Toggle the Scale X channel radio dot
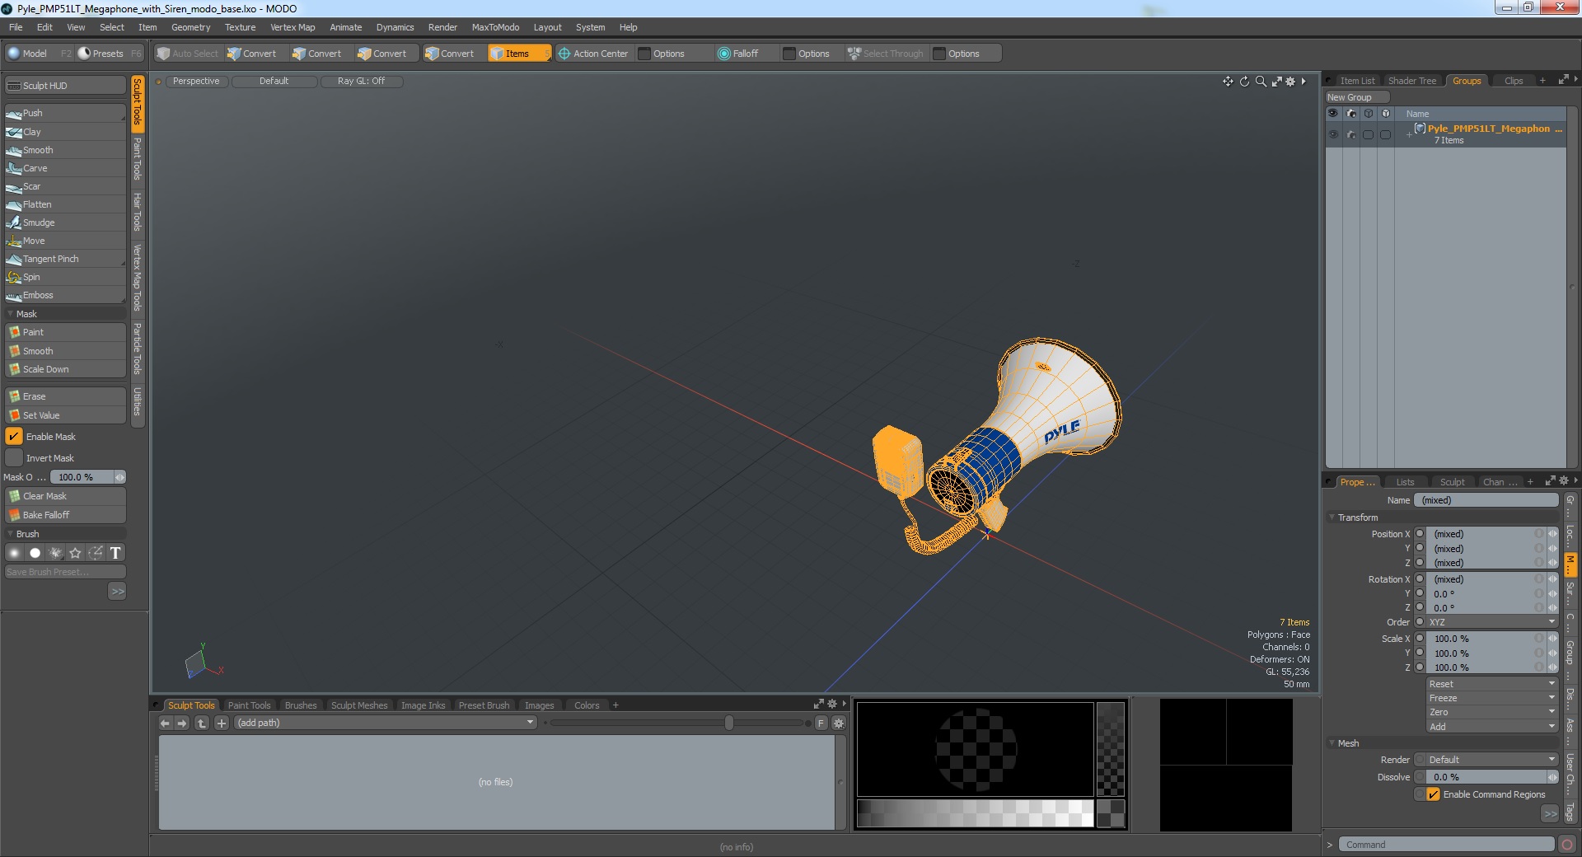 (1420, 639)
